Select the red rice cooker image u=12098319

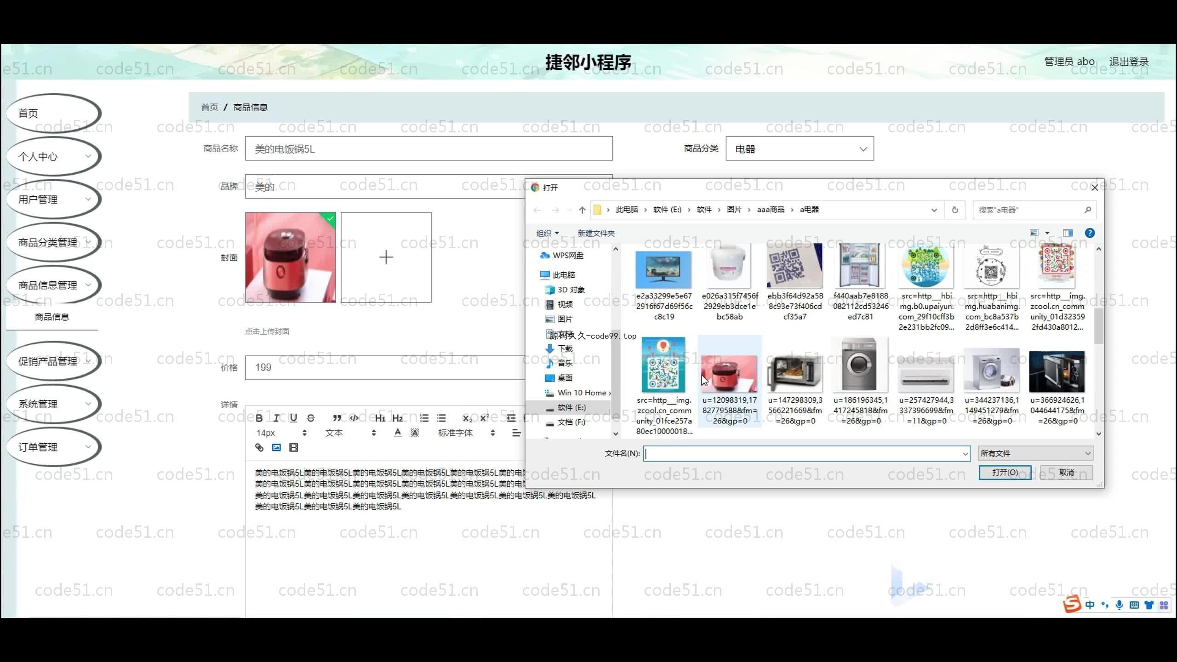point(729,381)
